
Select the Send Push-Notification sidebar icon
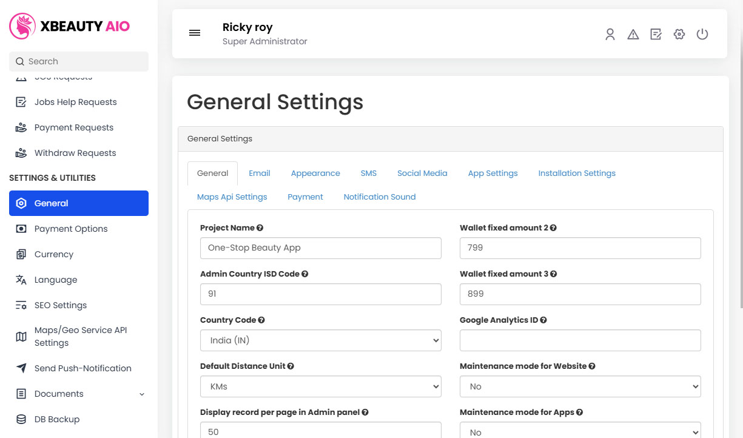20,368
